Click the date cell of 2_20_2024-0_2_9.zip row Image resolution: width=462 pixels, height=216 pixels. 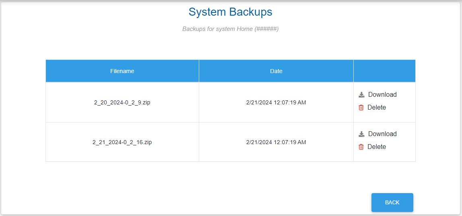coord(276,102)
